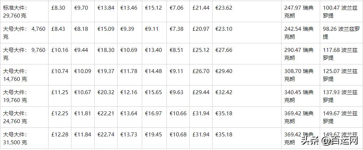Select the €13.84 cell

(106, 8)
